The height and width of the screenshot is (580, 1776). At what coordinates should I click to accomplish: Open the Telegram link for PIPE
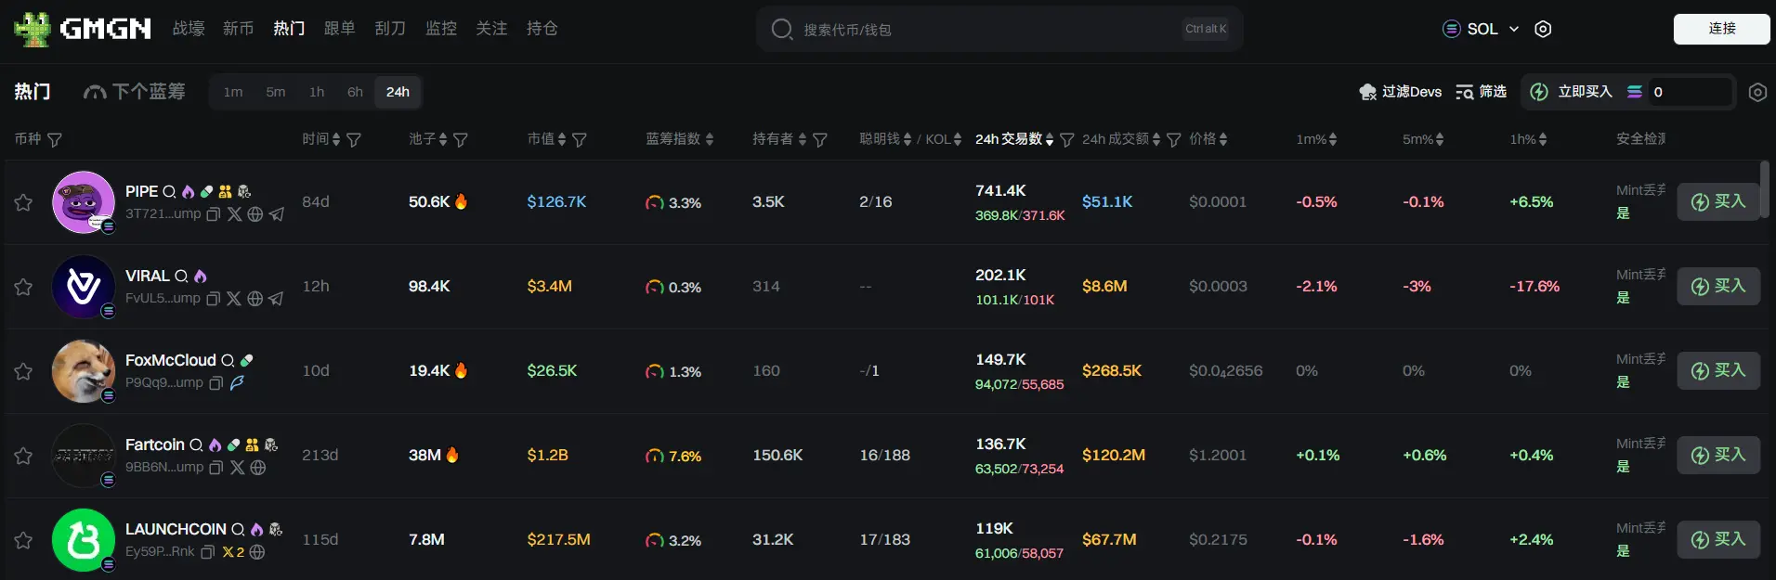pyautogui.click(x=277, y=214)
